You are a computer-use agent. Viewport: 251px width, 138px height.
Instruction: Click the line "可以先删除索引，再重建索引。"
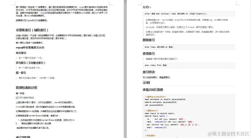click(157, 77)
